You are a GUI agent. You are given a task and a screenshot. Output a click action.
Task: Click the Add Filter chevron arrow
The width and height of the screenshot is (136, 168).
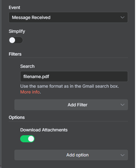pos(123,105)
